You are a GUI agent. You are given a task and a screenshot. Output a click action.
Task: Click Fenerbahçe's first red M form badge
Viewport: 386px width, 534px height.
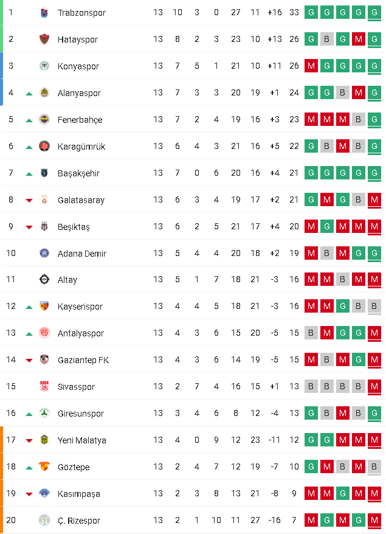click(x=311, y=120)
